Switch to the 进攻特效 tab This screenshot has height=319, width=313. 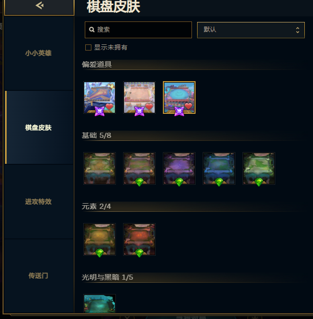[x=38, y=202]
